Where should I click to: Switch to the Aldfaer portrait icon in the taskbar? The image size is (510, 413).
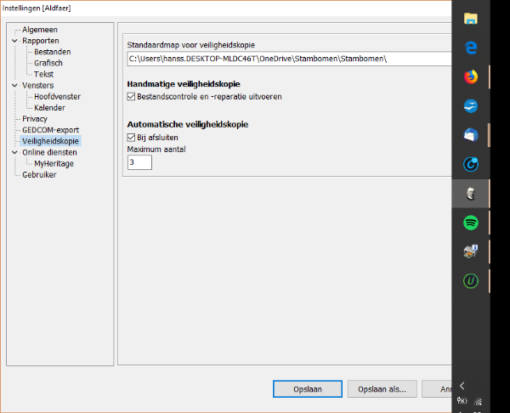[x=471, y=194]
